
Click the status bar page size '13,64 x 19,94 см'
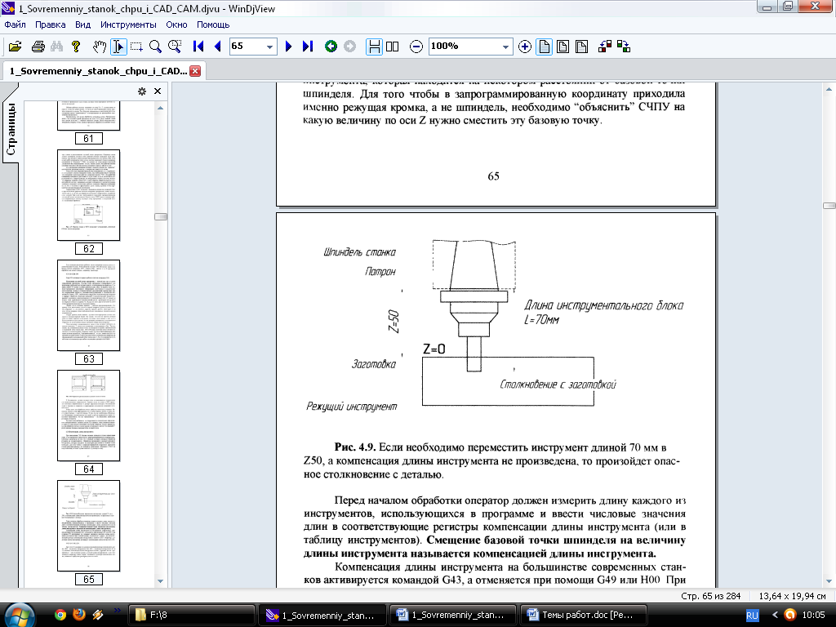click(x=792, y=596)
